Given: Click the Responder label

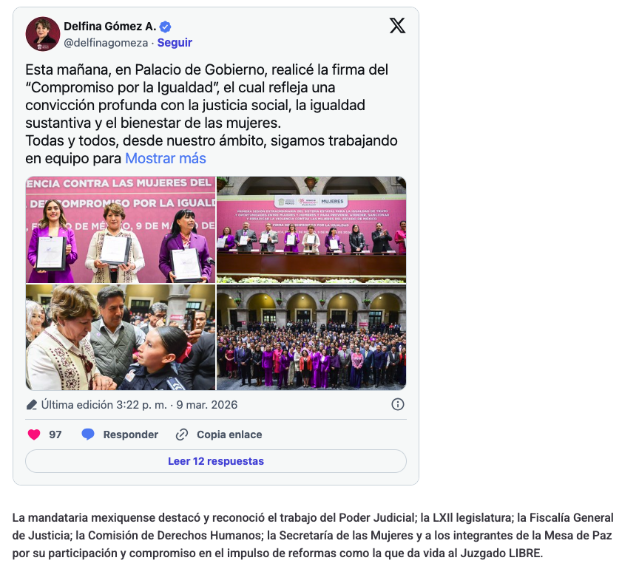Looking at the screenshot, I should (130, 435).
